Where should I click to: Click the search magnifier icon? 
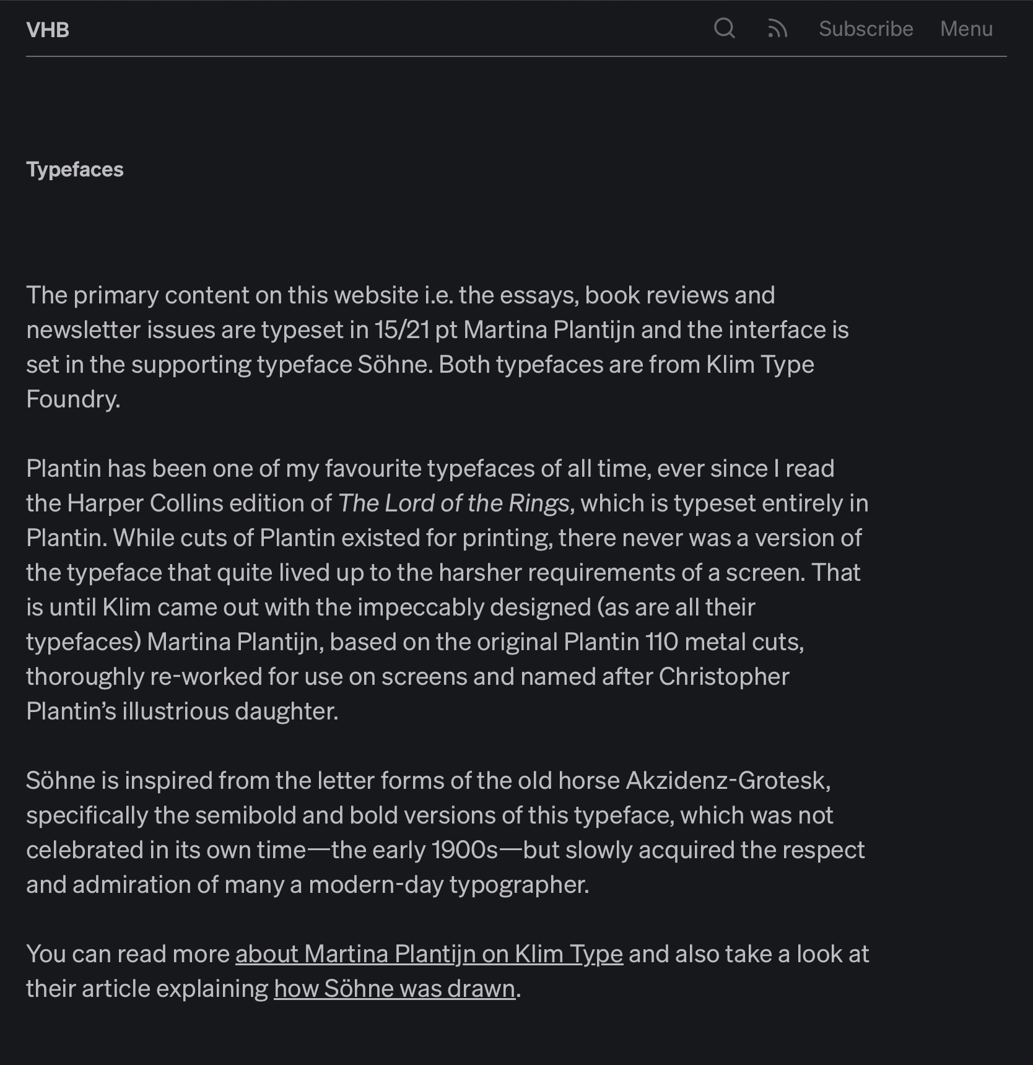tap(724, 28)
